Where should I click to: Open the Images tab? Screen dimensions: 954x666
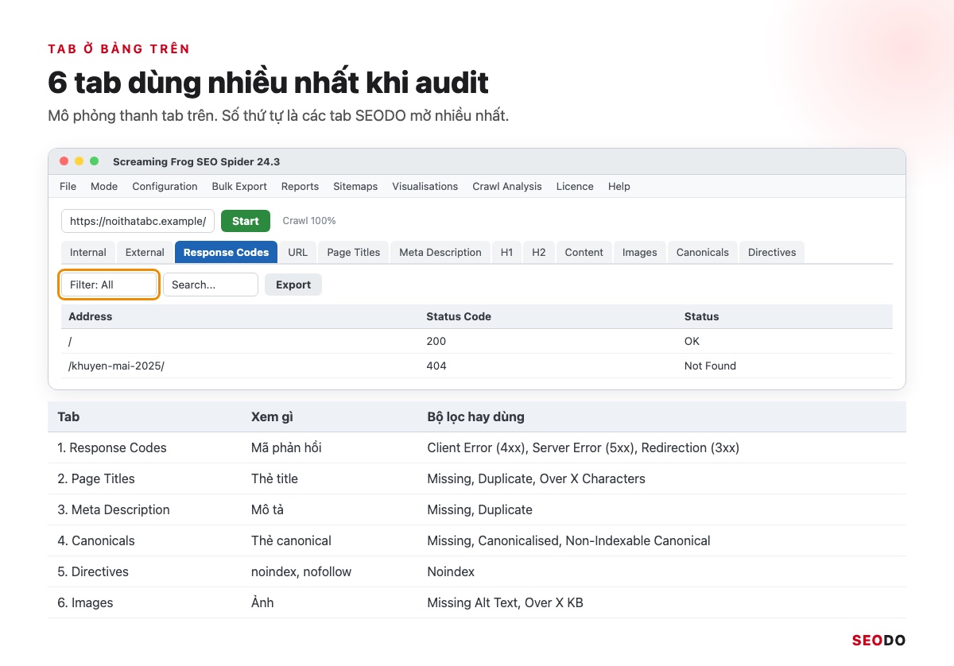[640, 252]
